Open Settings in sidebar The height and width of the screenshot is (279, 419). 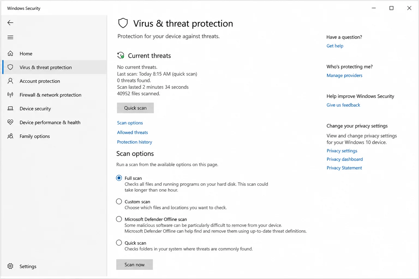[54, 266]
